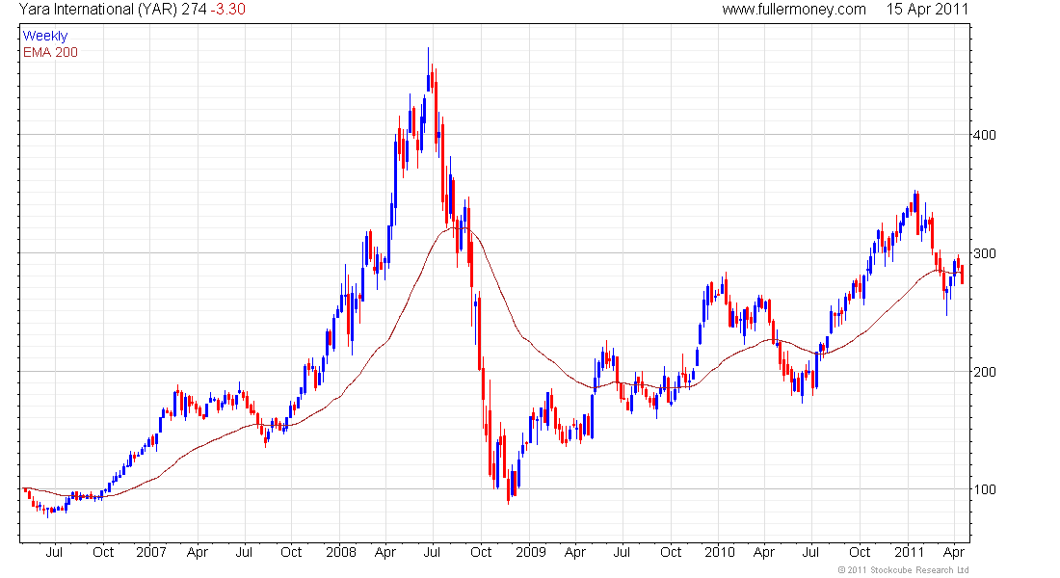
Task: Click the 2010 label on time axis
Action: click(719, 552)
